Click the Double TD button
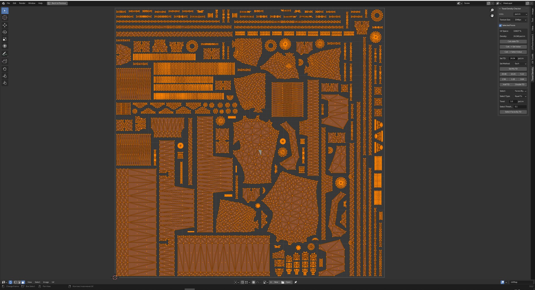The image size is (535, 290). [x=520, y=85]
